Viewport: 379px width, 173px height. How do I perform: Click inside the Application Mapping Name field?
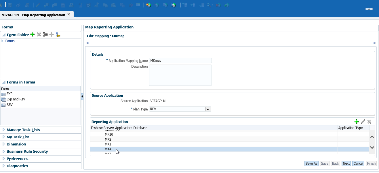point(180,60)
